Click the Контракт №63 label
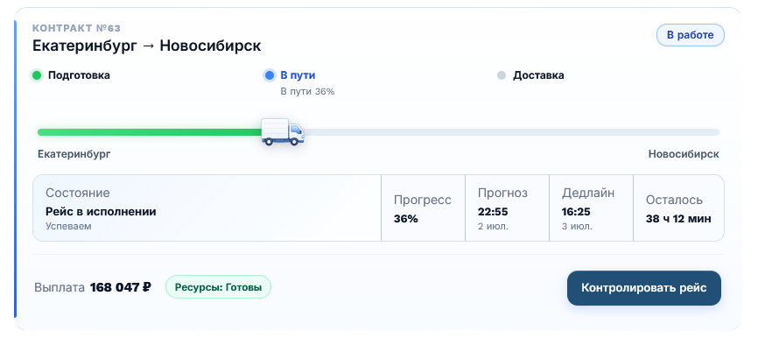This screenshot has height=338, width=758. click(76, 28)
